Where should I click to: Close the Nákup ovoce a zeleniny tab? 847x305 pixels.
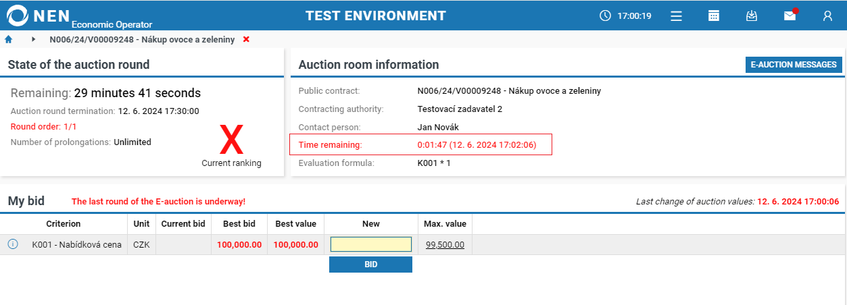tap(246, 40)
